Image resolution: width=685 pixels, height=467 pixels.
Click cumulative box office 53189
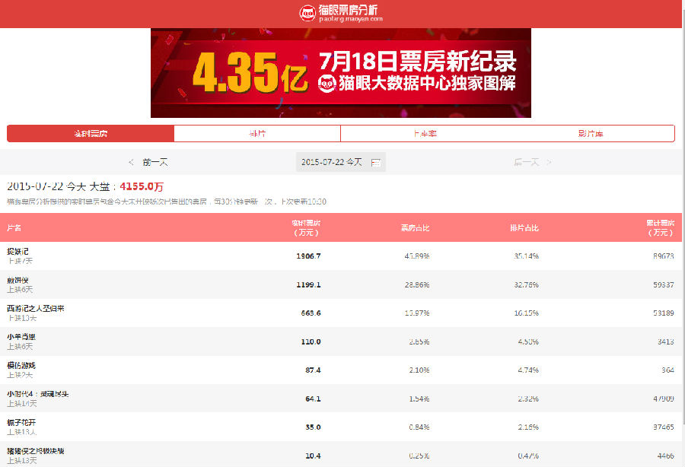(x=664, y=313)
